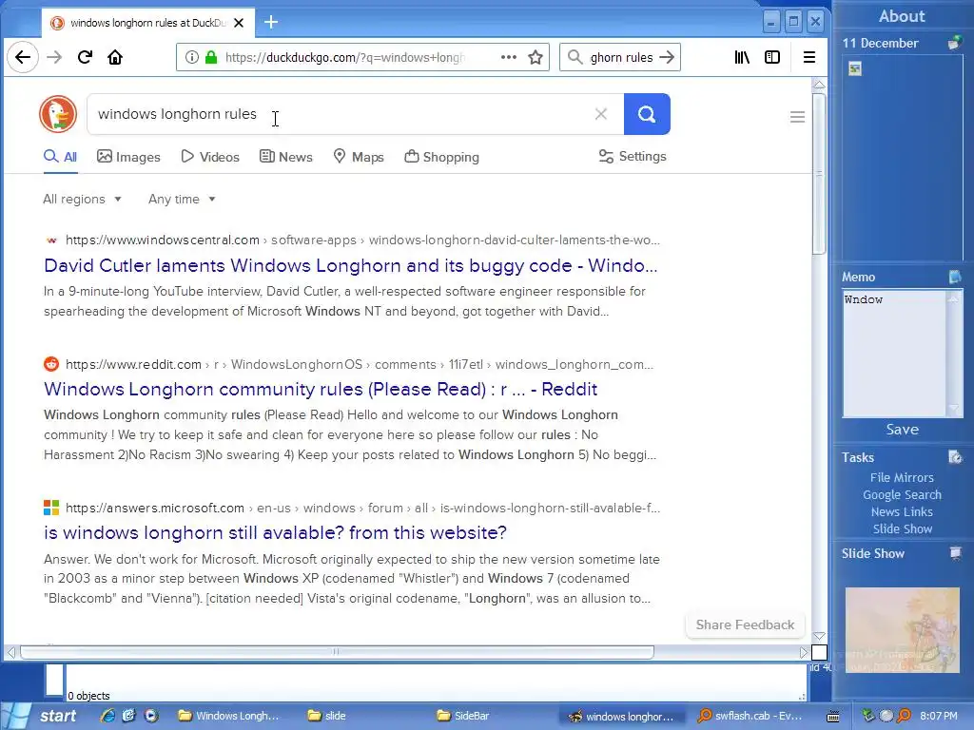
Task: Click the vertical scrollbar down arrow
Action: tap(819, 636)
